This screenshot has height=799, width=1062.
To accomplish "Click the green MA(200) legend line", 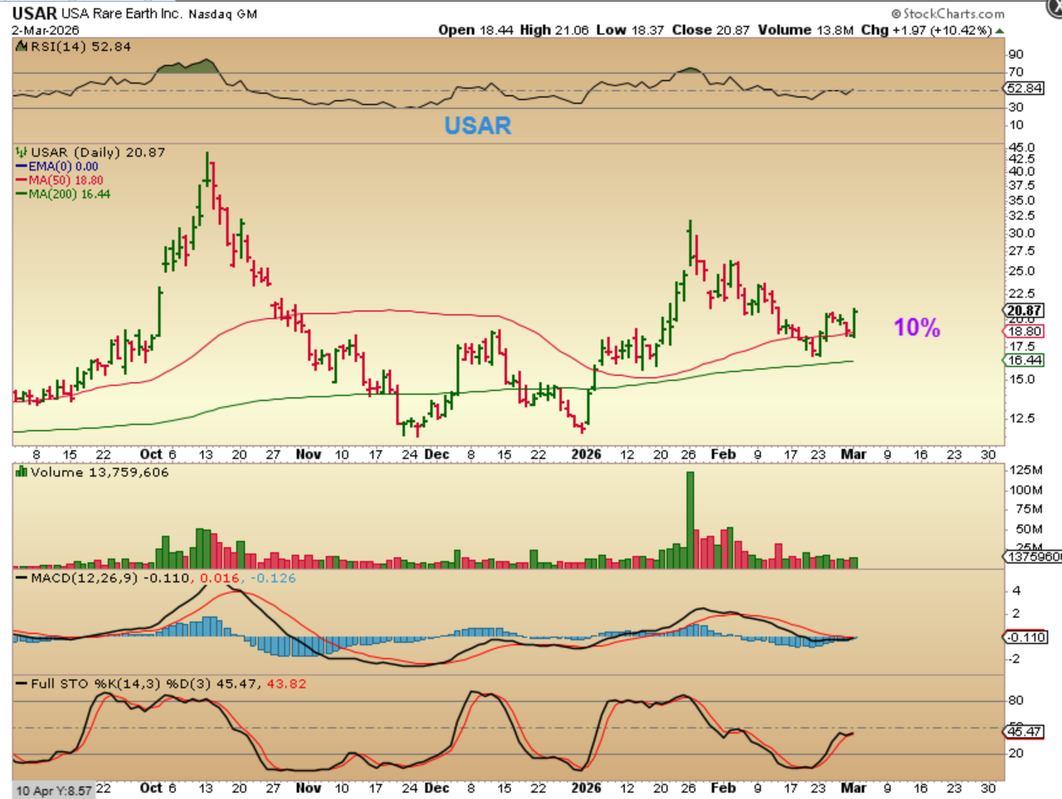I will pyautogui.click(x=21, y=195).
